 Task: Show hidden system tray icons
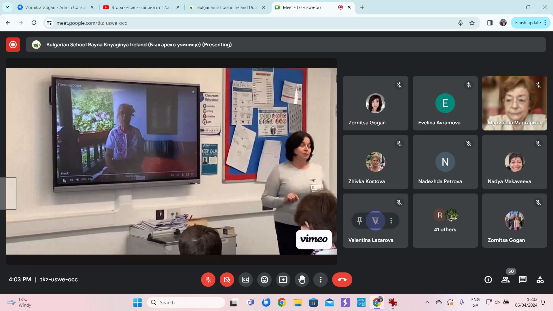pos(427,302)
